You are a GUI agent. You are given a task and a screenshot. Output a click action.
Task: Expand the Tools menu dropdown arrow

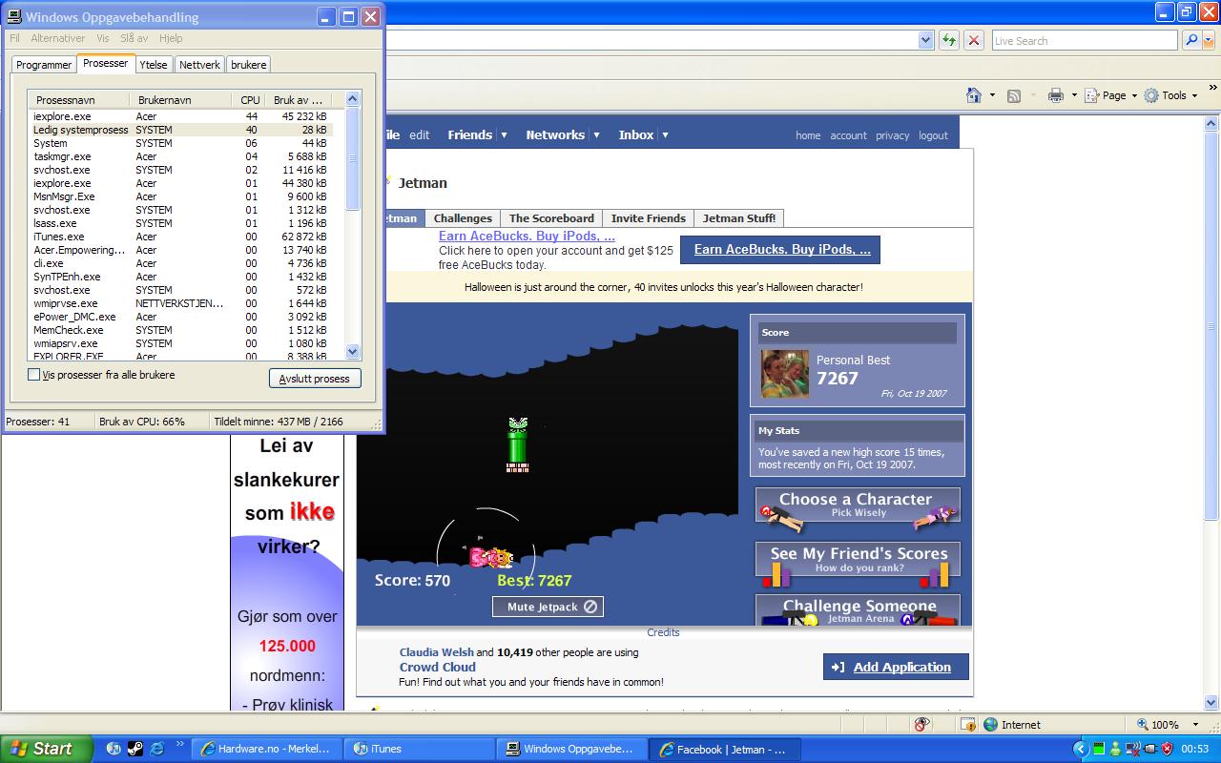(x=1194, y=95)
